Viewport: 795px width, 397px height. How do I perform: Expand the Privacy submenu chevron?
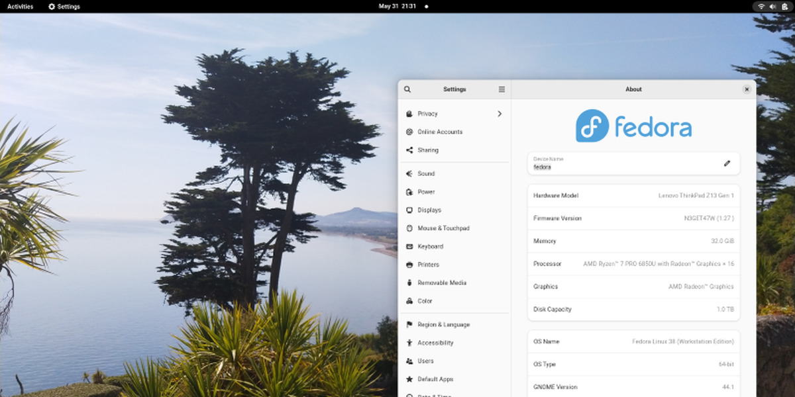point(500,114)
